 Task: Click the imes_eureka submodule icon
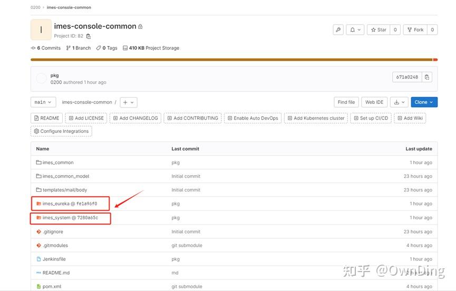[38, 203]
